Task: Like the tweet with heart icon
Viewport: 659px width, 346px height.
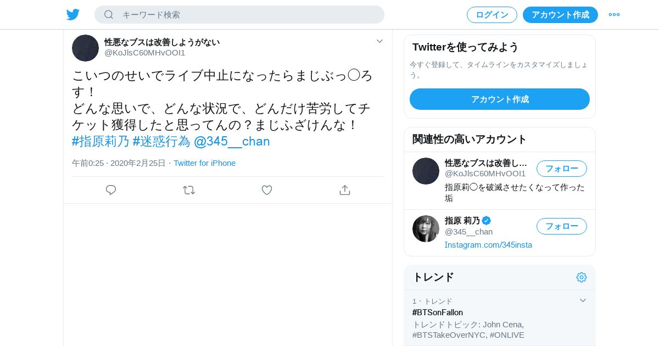Action: 267,190
